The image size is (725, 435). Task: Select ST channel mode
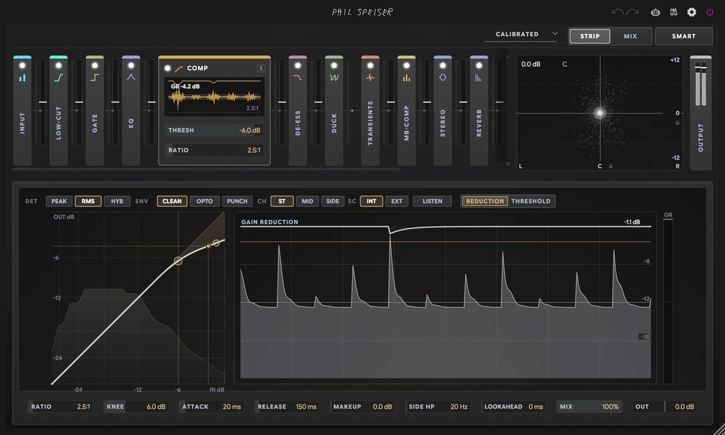point(282,201)
